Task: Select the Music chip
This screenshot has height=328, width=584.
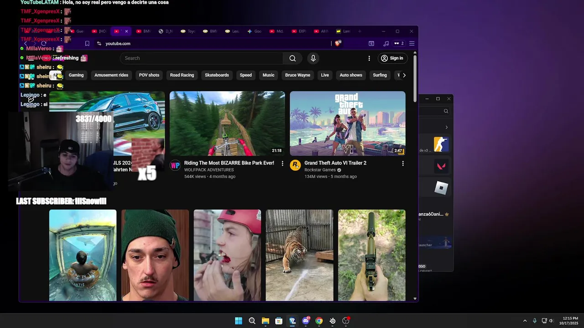Action: point(269,75)
